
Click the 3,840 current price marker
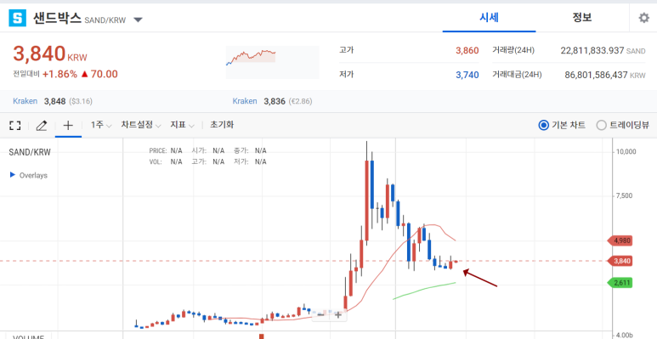pos(620,261)
